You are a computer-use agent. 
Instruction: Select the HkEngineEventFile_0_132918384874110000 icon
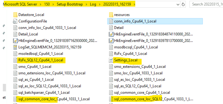tap(111, 34)
